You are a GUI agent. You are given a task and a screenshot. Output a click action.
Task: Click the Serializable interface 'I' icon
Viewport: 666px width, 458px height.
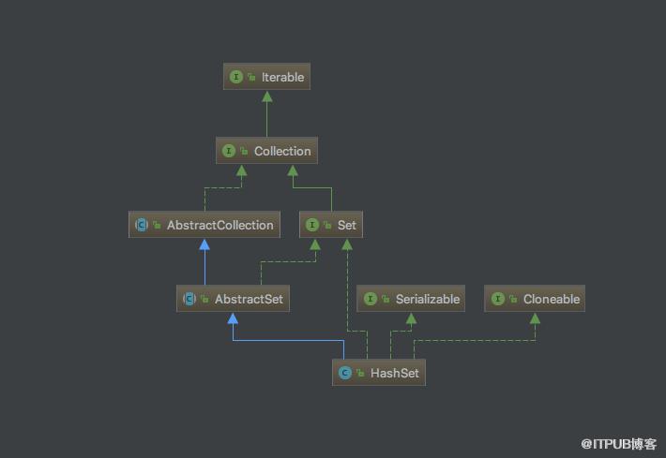tap(371, 299)
